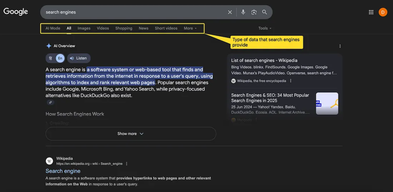Open the Search Engines & SEO thumbnail
393x192 pixels.
tap(327, 103)
